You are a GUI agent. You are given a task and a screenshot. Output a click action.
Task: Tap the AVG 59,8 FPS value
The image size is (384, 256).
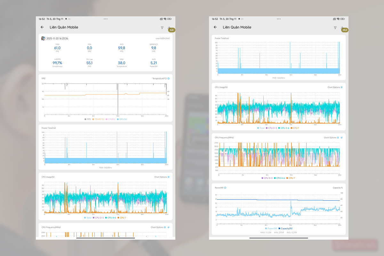tap(122, 48)
